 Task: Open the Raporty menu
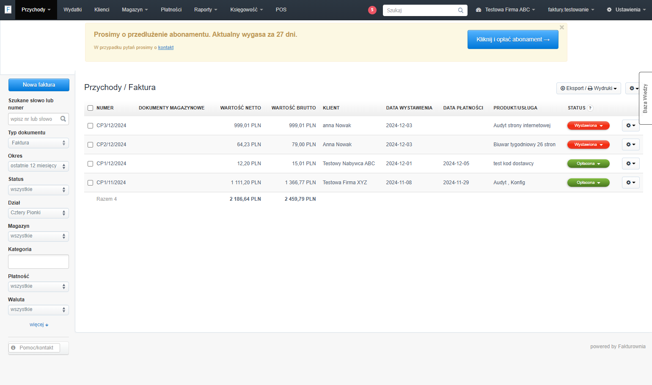tap(206, 10)
